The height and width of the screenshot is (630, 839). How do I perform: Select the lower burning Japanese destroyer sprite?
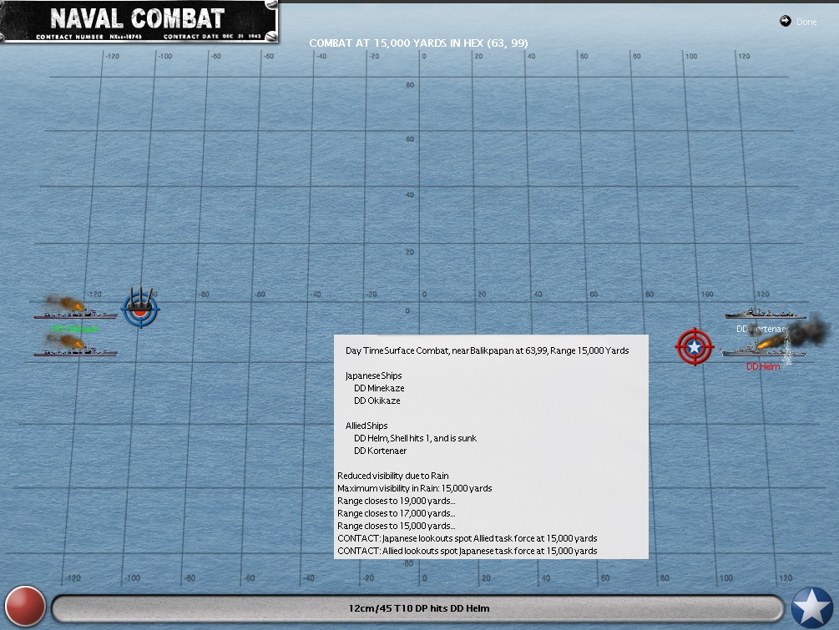[x=75, y=346]
